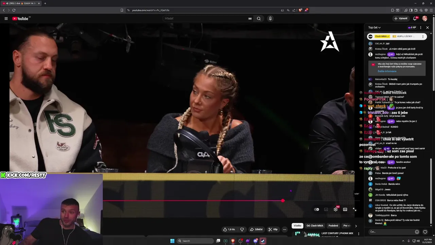Reload the page with the refresh icon
Viewport: 435px width, 245px height.
[14, 10]
